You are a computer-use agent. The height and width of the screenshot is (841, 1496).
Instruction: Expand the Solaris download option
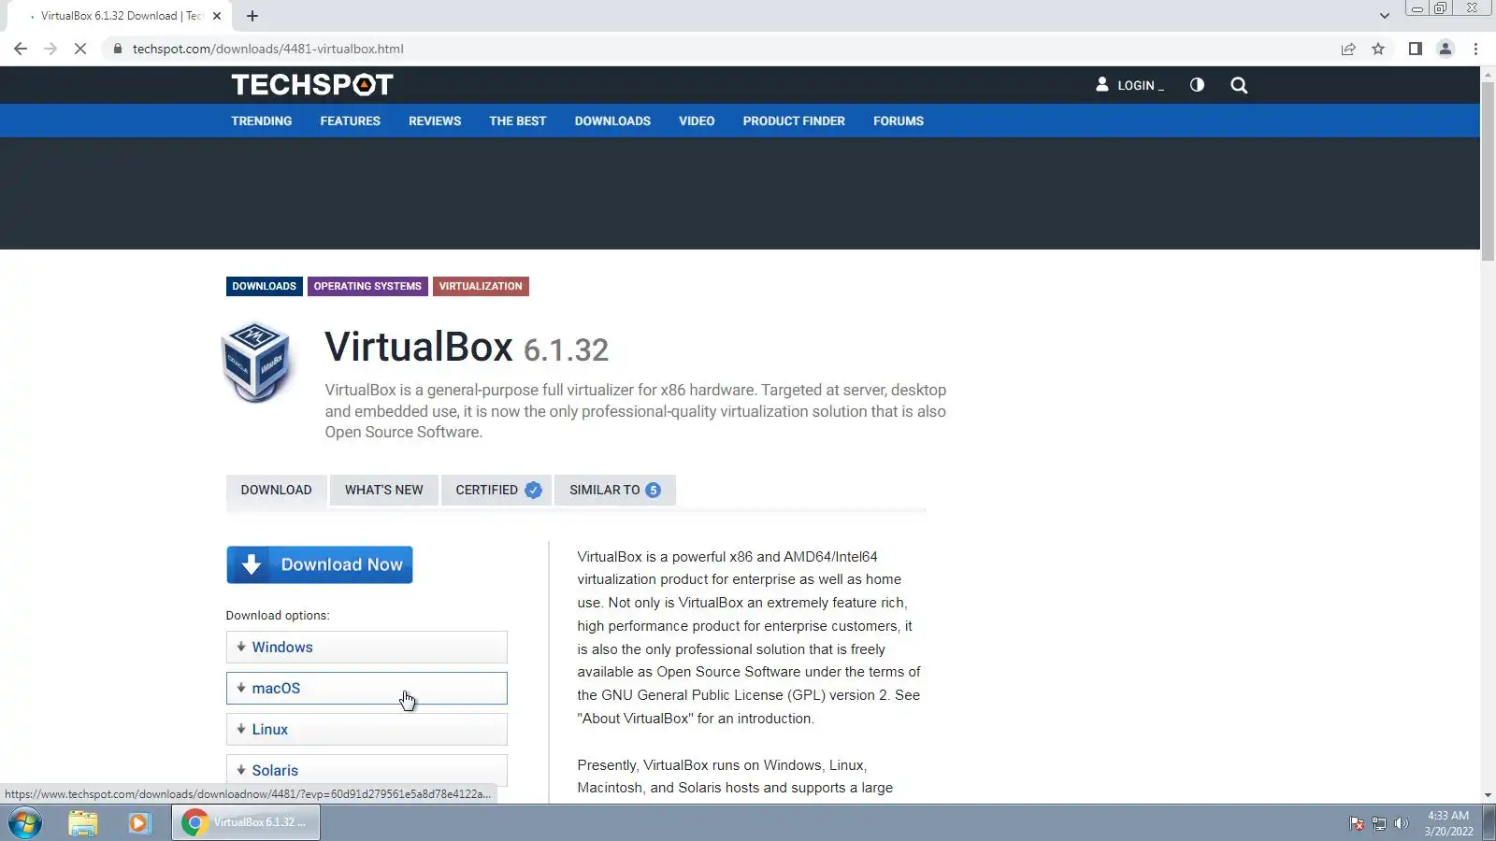click(x=367, y=770)
